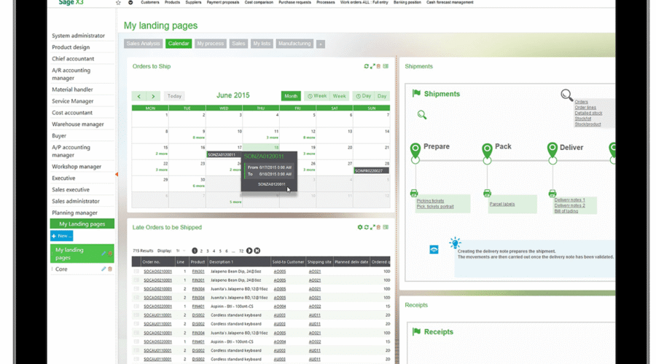656x364 pixels.
Task: Go to previous month in calendar
Action: tap(139, 96)
